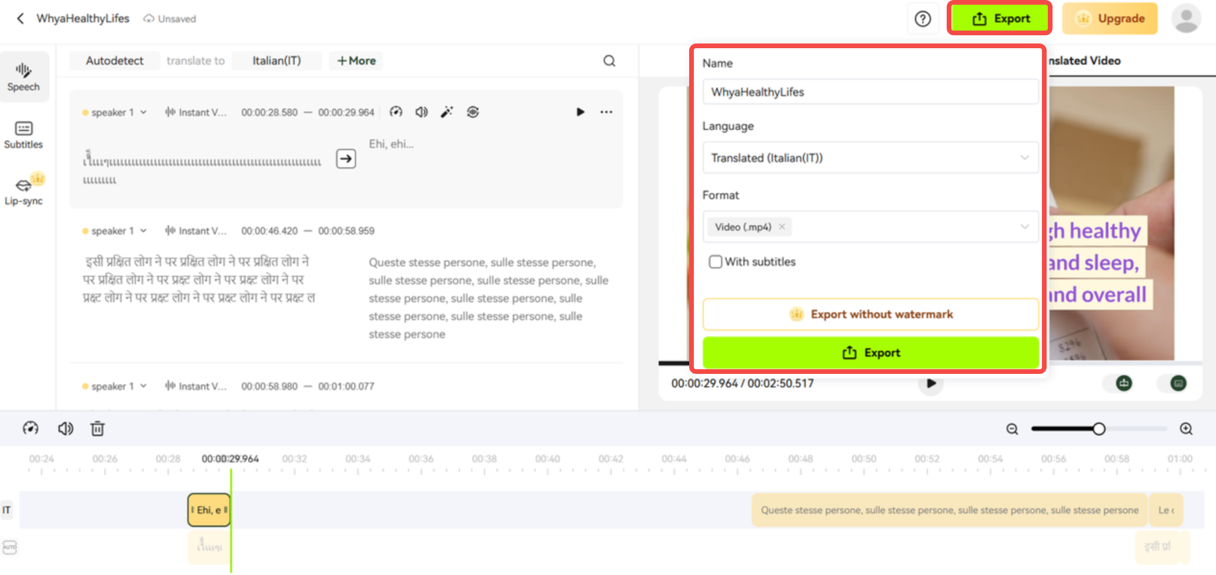This screenshot has height=575, width=1216.
Task: Toggle the subtitle display switch below the video
Action: [1178, 383]
